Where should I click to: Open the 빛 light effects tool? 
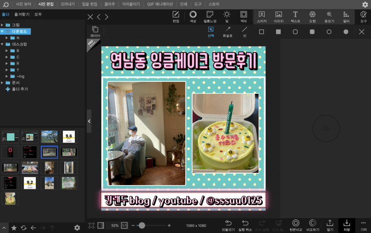point(227,17)
